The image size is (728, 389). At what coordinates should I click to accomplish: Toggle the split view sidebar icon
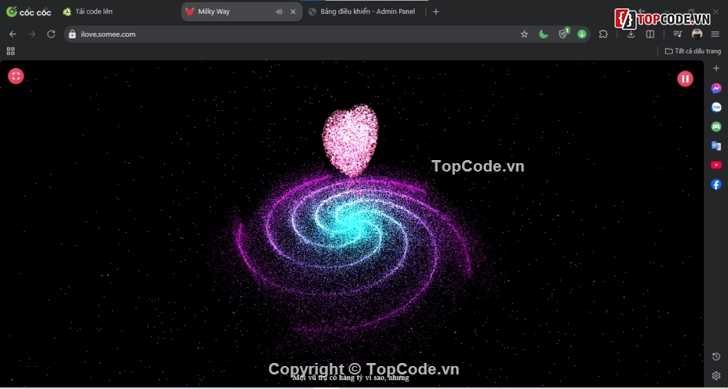(x=650, y=34)
